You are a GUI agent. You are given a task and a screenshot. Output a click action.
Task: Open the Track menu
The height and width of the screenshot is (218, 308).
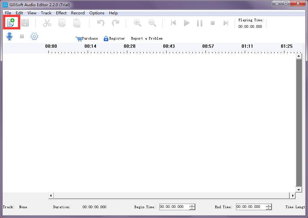coord(46,13)
